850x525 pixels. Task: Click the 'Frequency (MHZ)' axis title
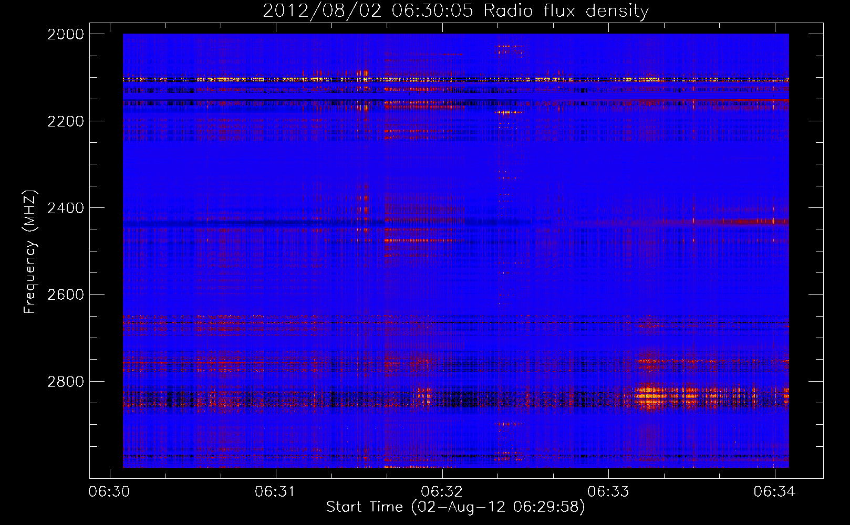[30, 252]
